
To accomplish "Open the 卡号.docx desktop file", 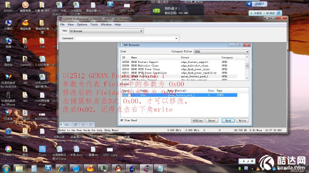I will click(76, 151).
